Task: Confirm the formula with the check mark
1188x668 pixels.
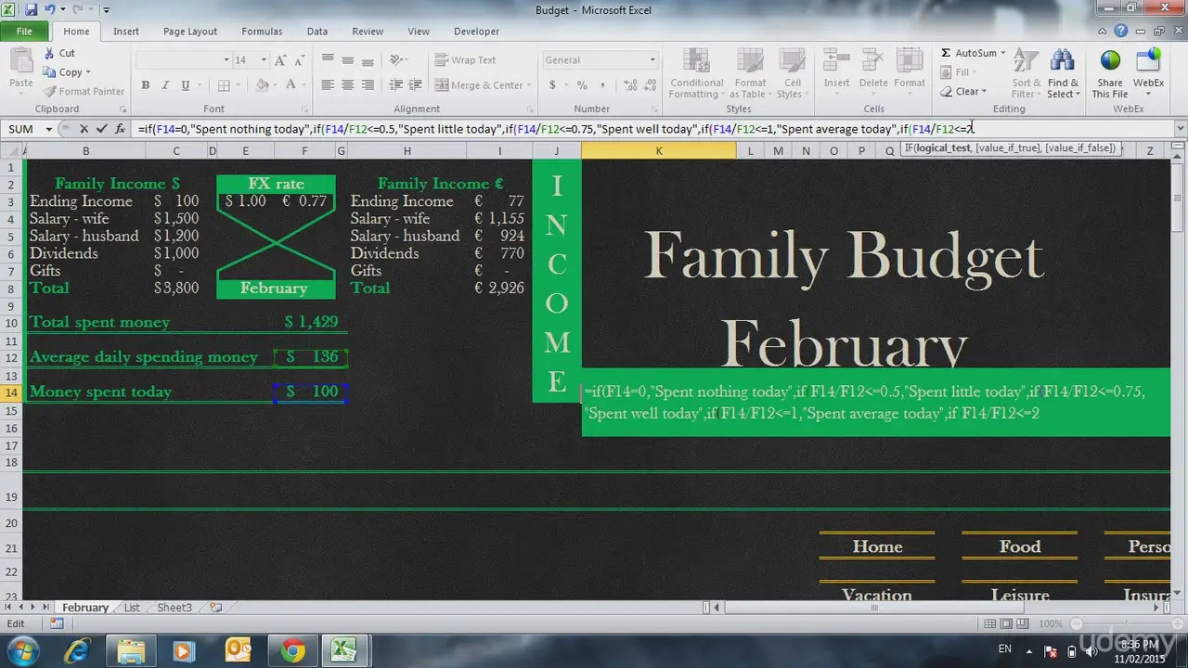Action: pos(101,129)
